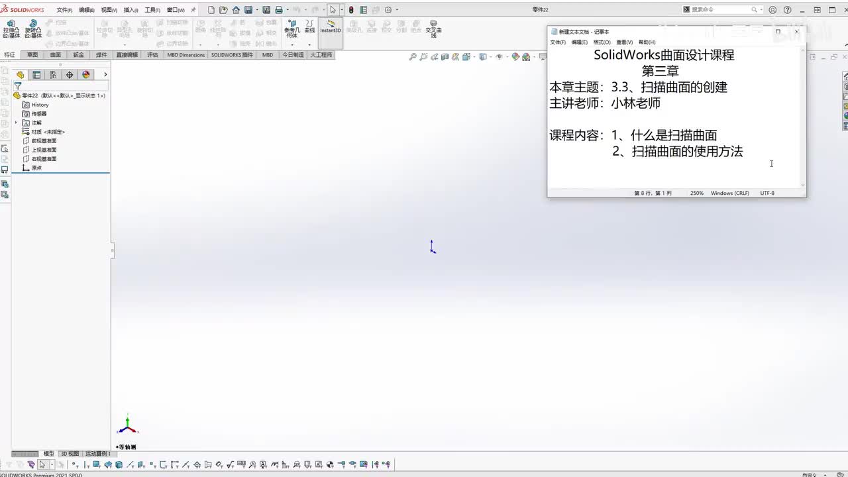The width and height of the screenshot is (848, 477).
Task: Switch to the 草图 (Sketch) ribbon tab
Action: (32, 55)
